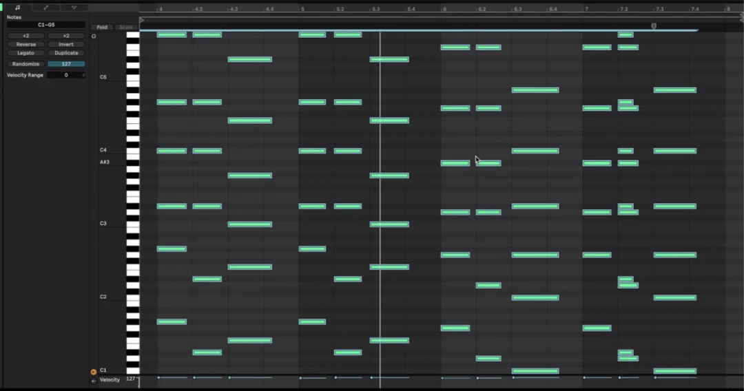Select the C1 note starting at 6.3
Screen dimensions: 744x391
535,371
